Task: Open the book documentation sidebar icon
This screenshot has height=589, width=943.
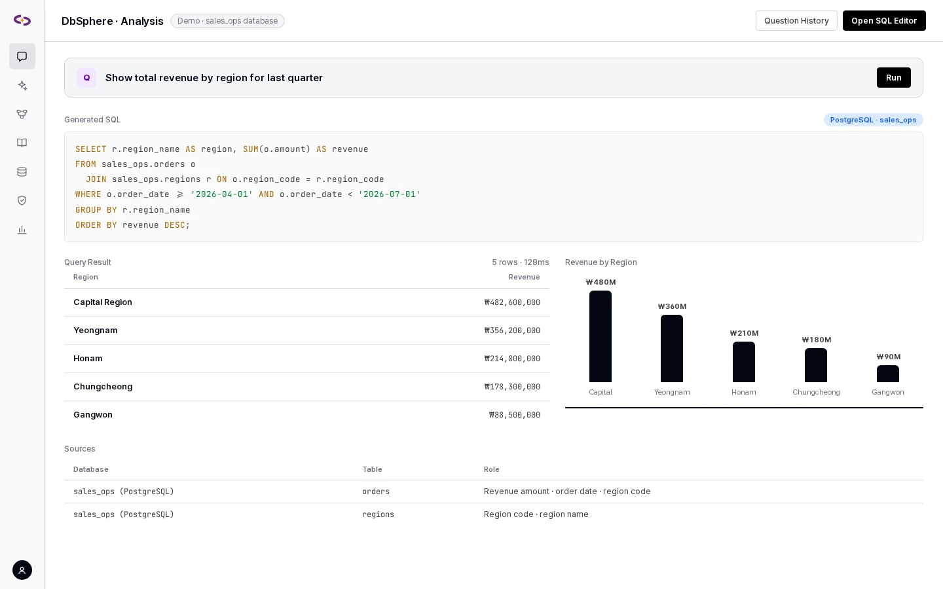Action: click(22, 143)
